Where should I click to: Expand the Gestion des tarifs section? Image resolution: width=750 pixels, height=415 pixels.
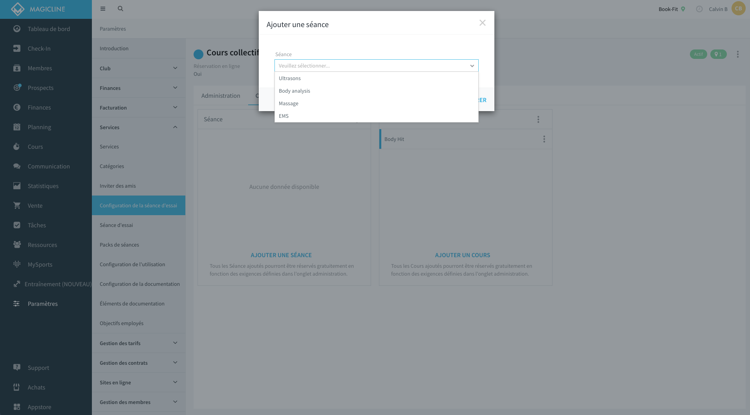[139, 343]
